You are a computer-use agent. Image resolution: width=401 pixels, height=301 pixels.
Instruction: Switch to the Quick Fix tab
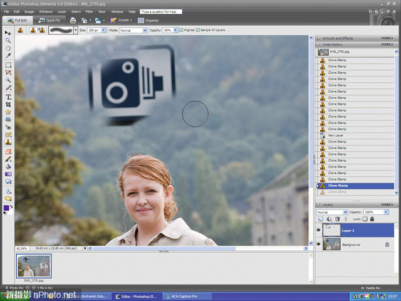coord(49,21)
